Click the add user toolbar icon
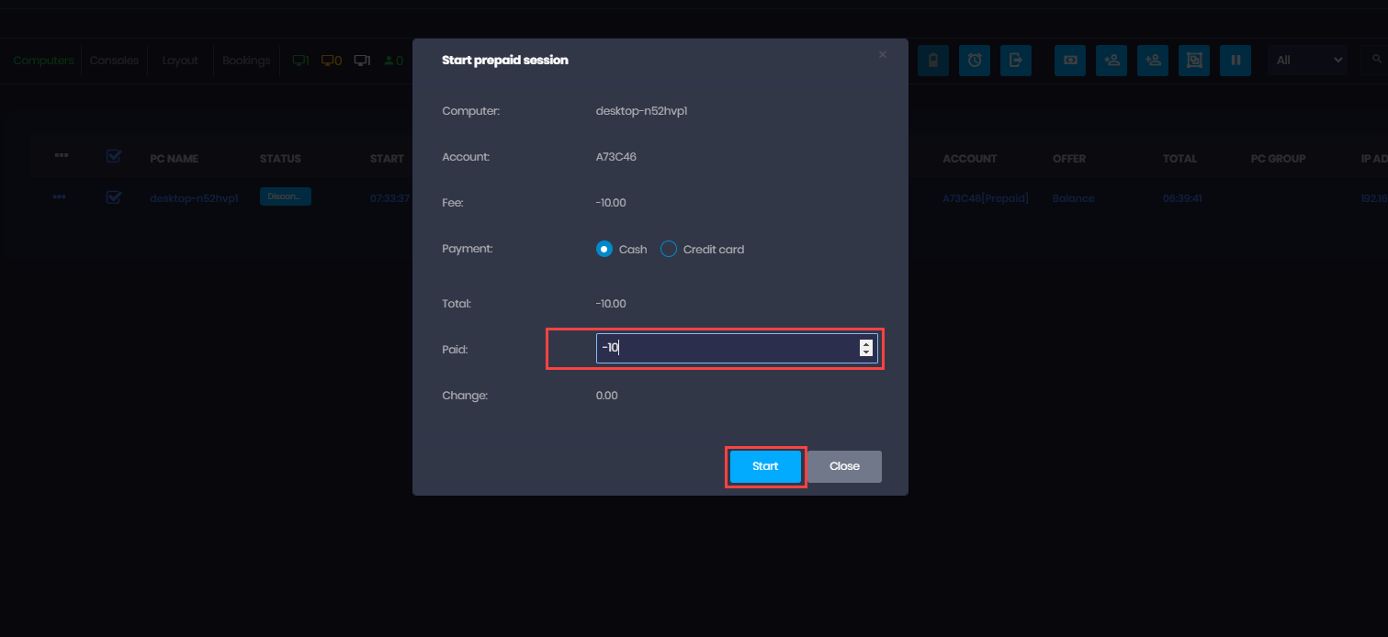This screenshot has width=1388, height=637. pyautogui.click(x=1112, y=61)
